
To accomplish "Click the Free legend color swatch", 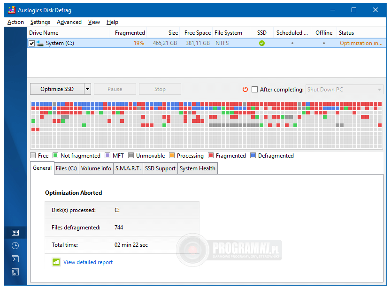I will (x=33, y=155).
